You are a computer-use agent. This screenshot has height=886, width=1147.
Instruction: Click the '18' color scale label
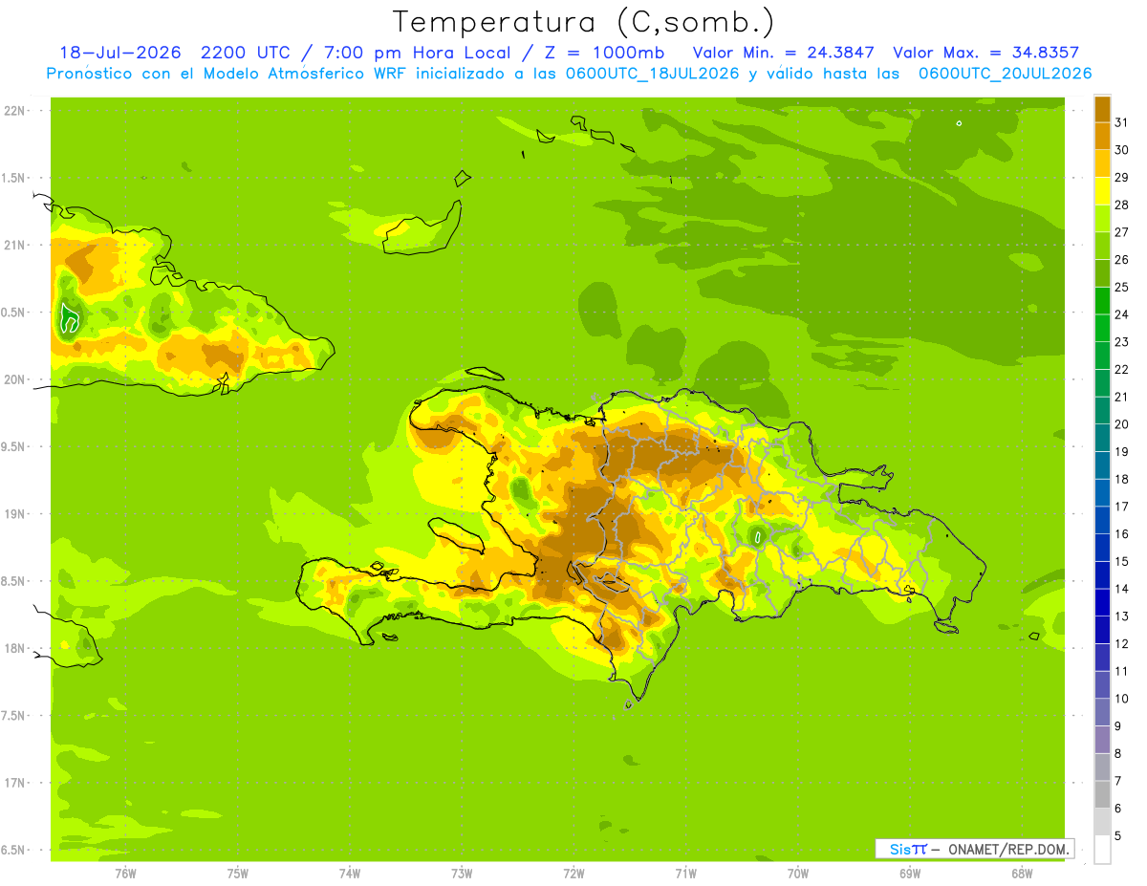[x=1122, y=479]
